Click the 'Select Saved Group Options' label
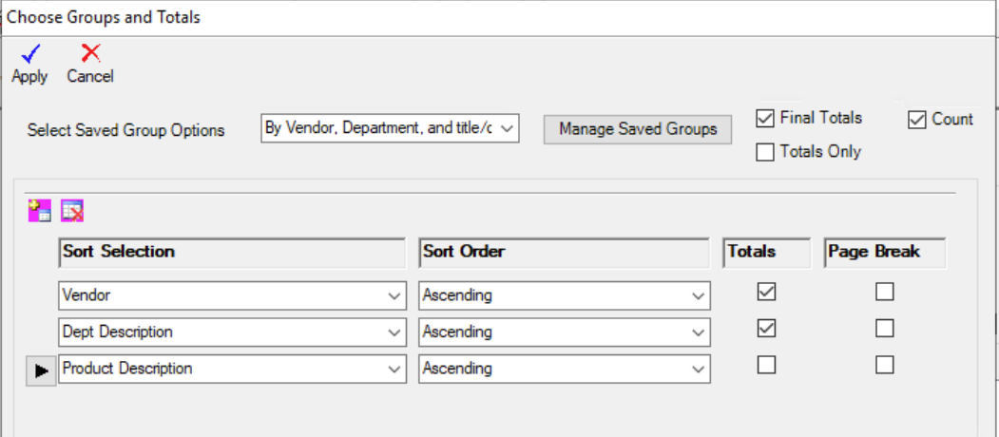 (126, 130)
